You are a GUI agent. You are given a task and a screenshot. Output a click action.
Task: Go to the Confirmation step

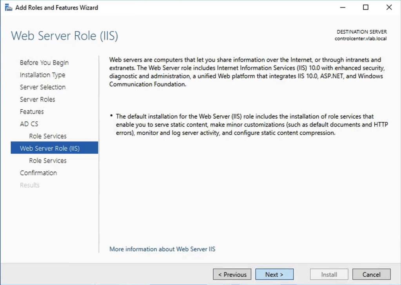pos(38,173)
